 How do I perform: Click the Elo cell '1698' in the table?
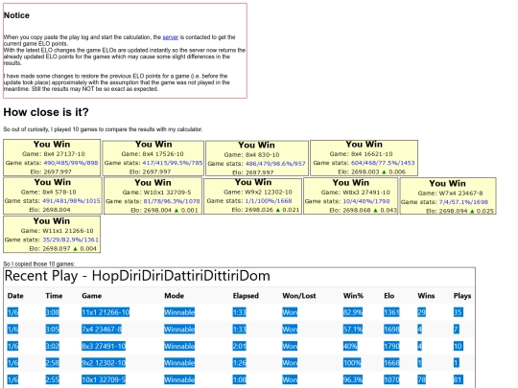pos(391,330)
